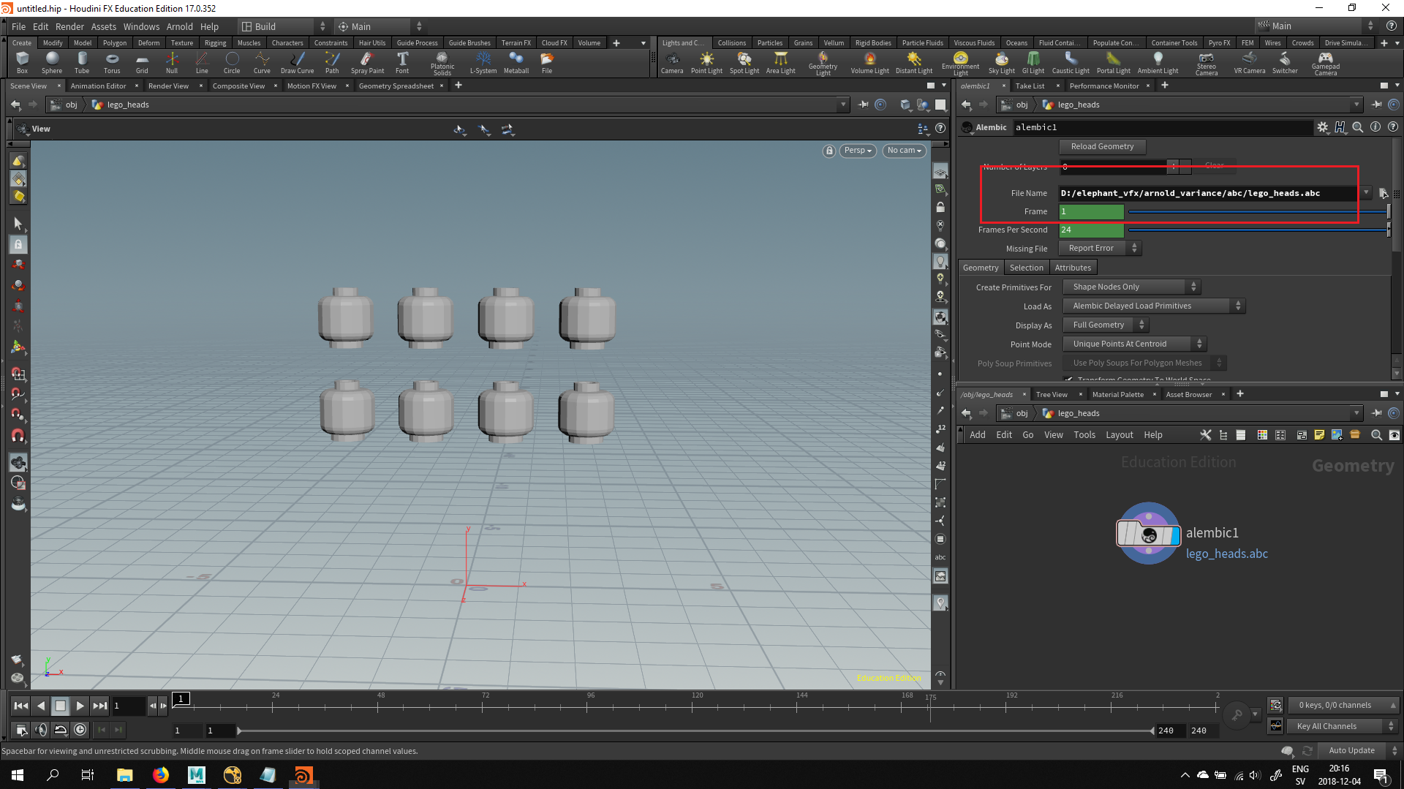Launch Firefox from the taskbar
Screen dimensions: 1404x789
(x=161, y=774)
